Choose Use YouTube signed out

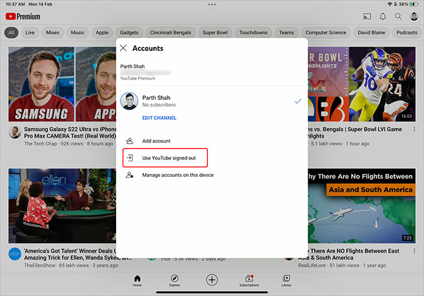point(165,158)
